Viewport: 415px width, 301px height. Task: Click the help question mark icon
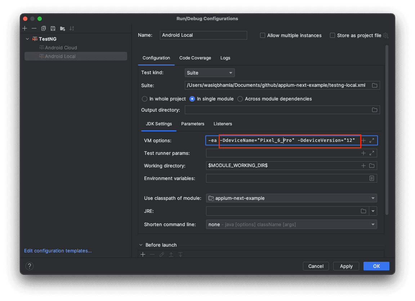coord(30,266)
